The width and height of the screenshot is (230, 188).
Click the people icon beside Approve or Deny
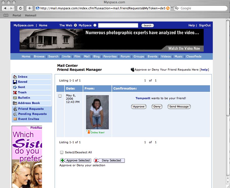pos(132,70)
